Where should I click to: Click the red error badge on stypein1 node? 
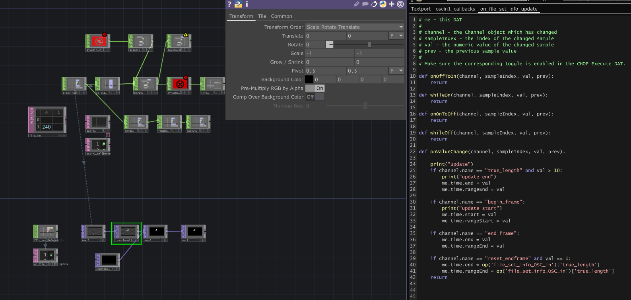pos(105,35)
